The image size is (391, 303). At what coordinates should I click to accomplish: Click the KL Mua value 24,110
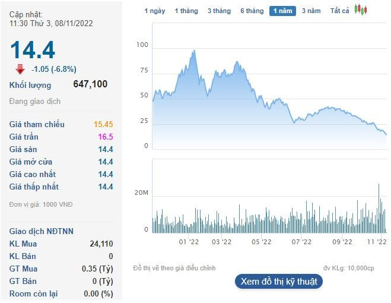coord(101,244)
